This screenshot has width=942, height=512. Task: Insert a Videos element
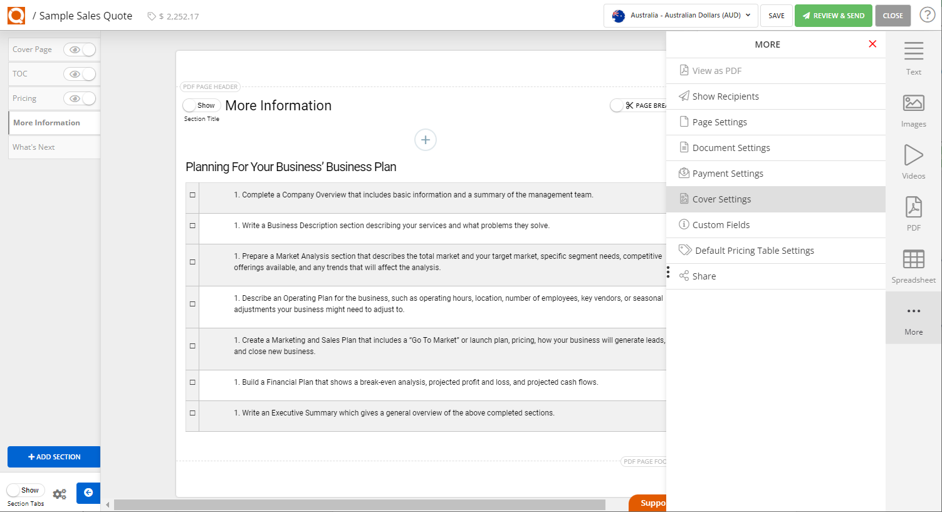(913, 162)
